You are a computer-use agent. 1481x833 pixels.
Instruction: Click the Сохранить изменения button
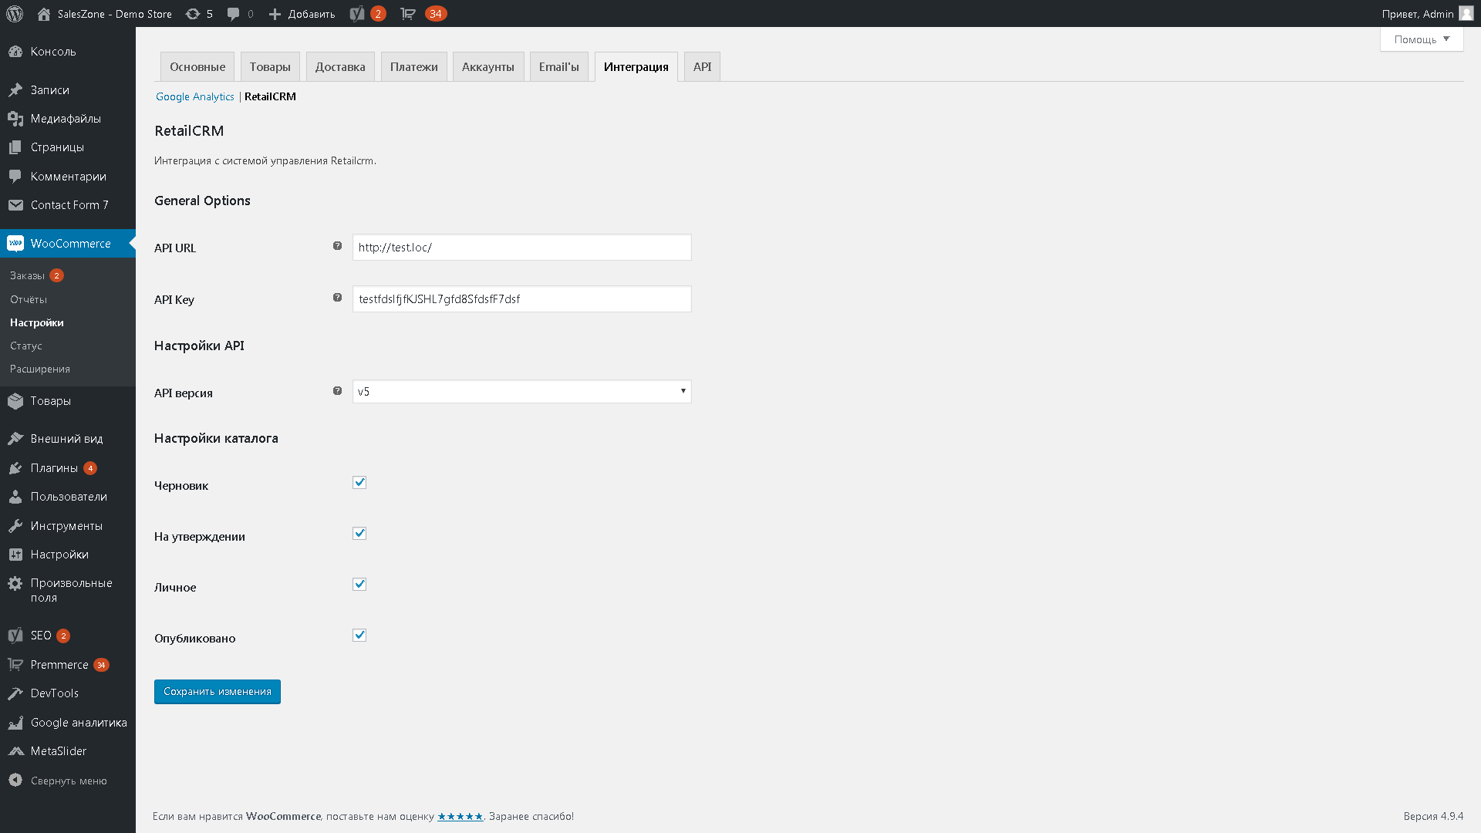pos(218,692)
